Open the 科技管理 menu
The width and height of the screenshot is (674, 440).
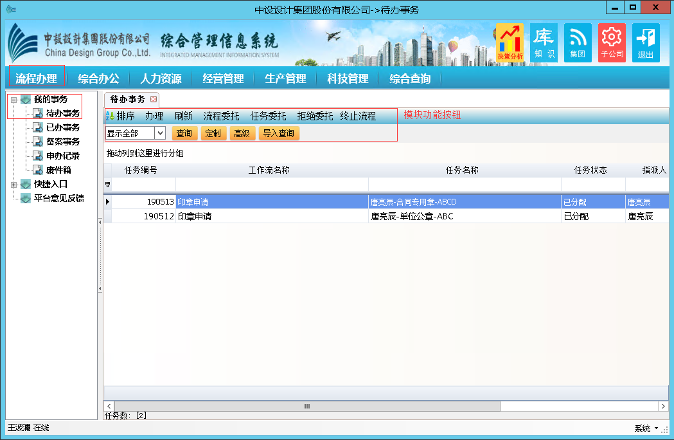click(348, 78)
